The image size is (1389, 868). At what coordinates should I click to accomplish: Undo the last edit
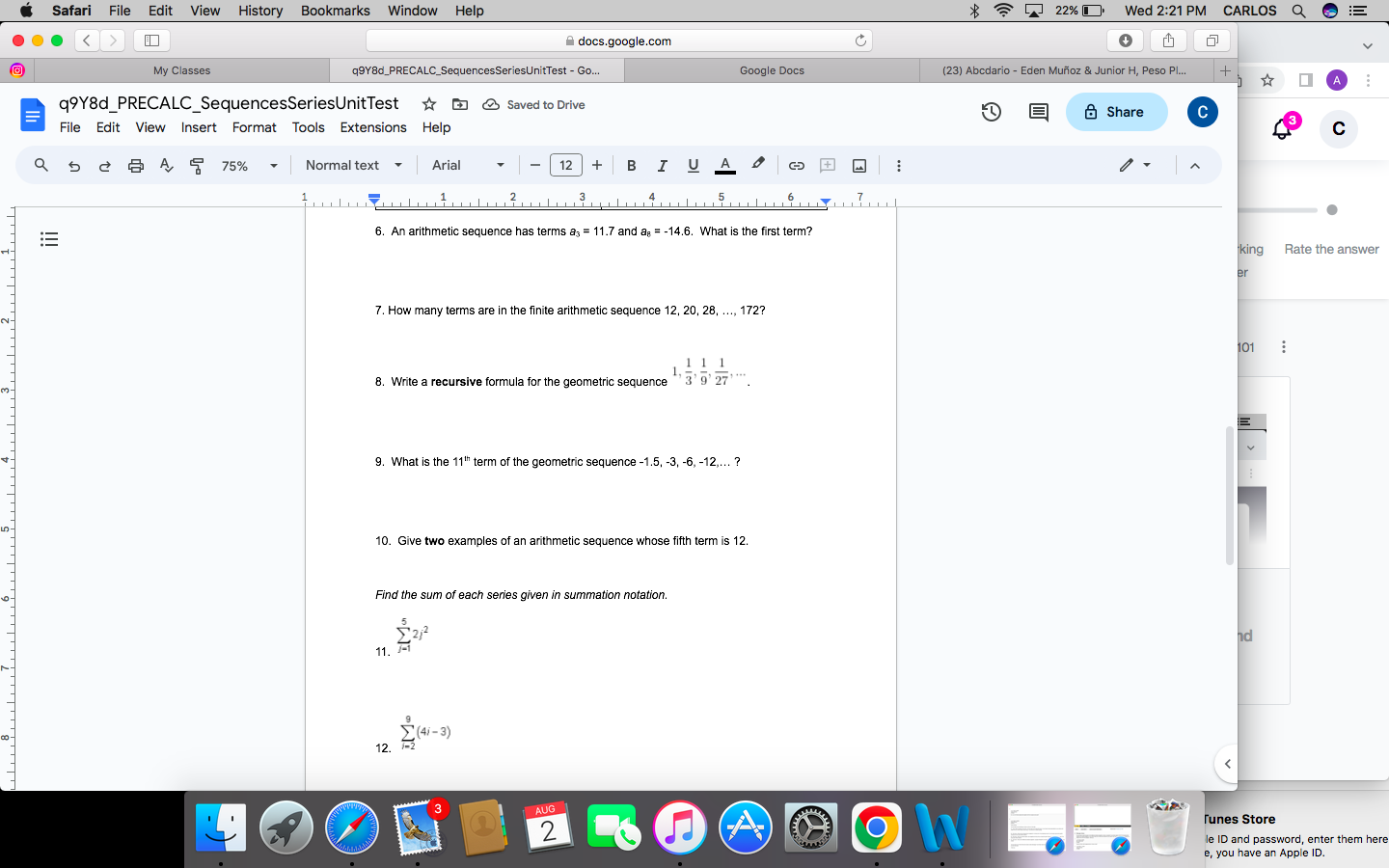point(73,165)
